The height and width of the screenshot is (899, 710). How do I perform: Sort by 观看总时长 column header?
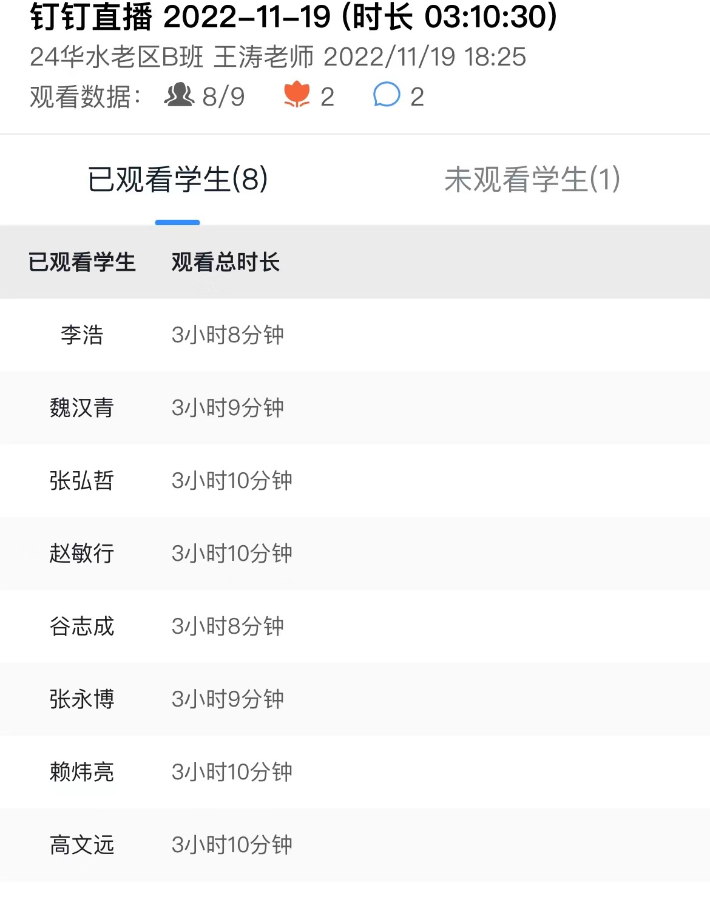pyautogui.click(x=226, y=262)
